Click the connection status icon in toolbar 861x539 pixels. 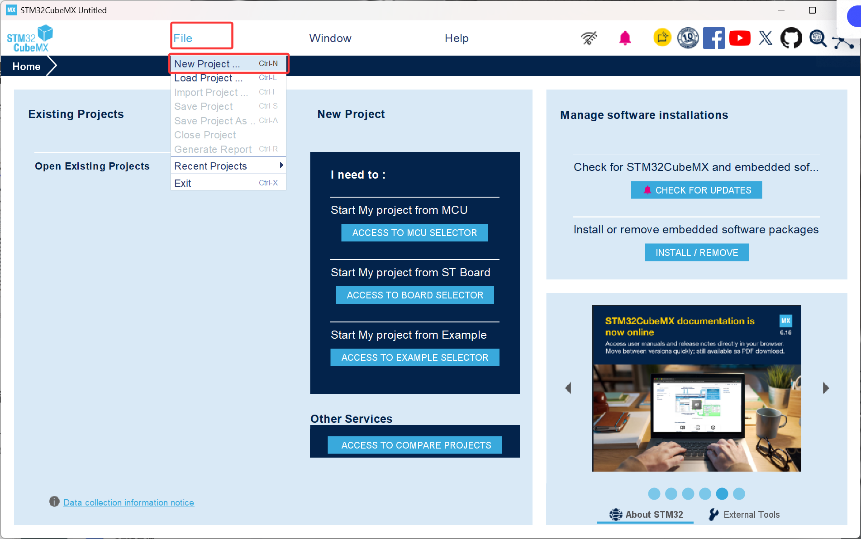(589, 38)
